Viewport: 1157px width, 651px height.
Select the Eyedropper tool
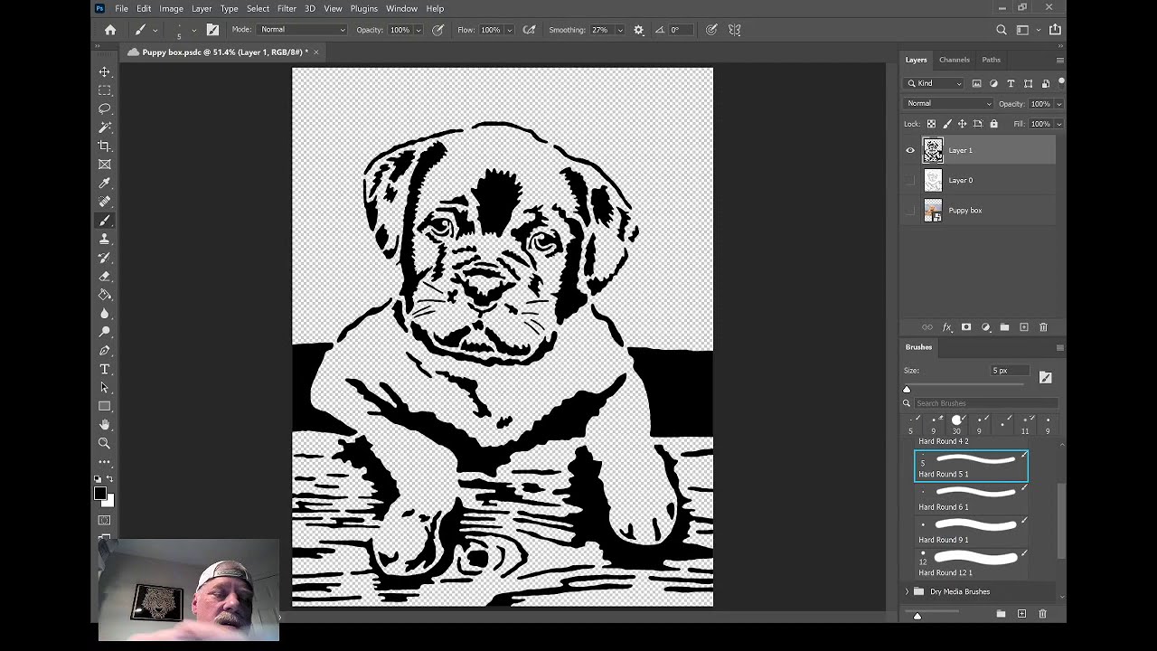click(105, 184)
